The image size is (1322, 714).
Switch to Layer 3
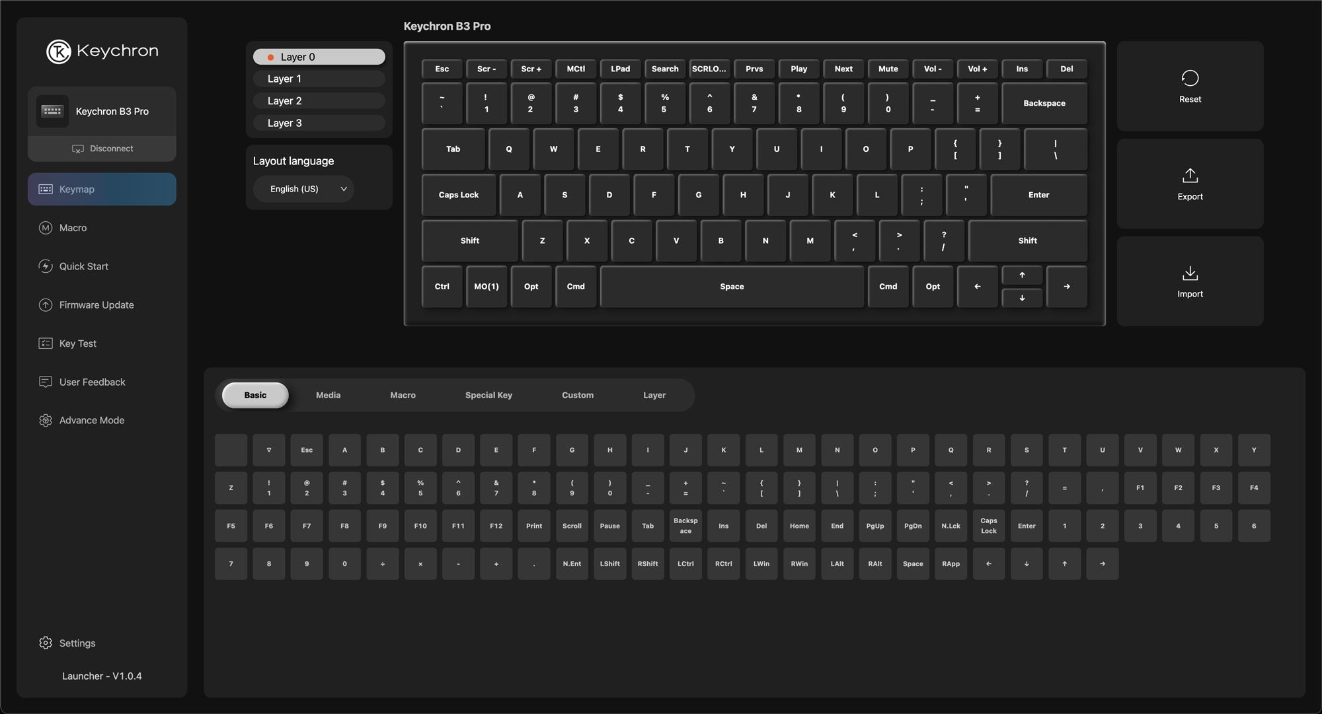[x=319, y=123]
